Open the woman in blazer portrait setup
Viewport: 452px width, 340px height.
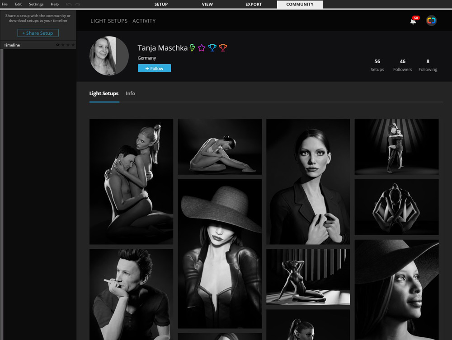coord(308,182)
